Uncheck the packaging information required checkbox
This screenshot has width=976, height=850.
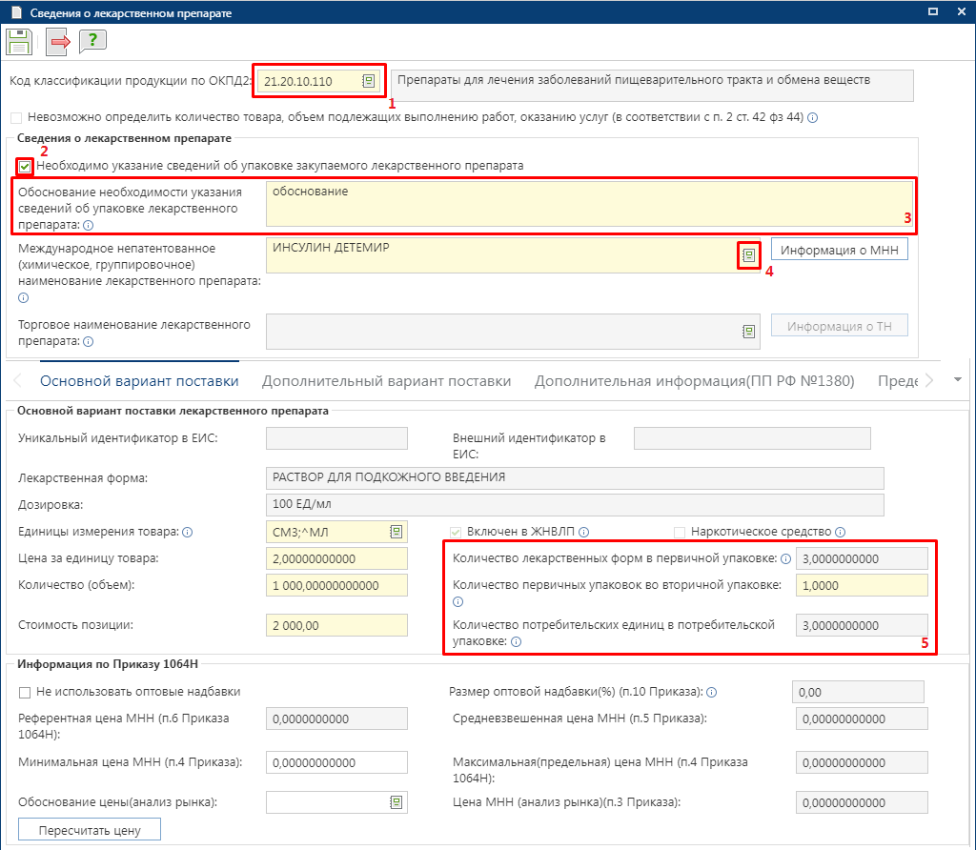tap(25, 166)
